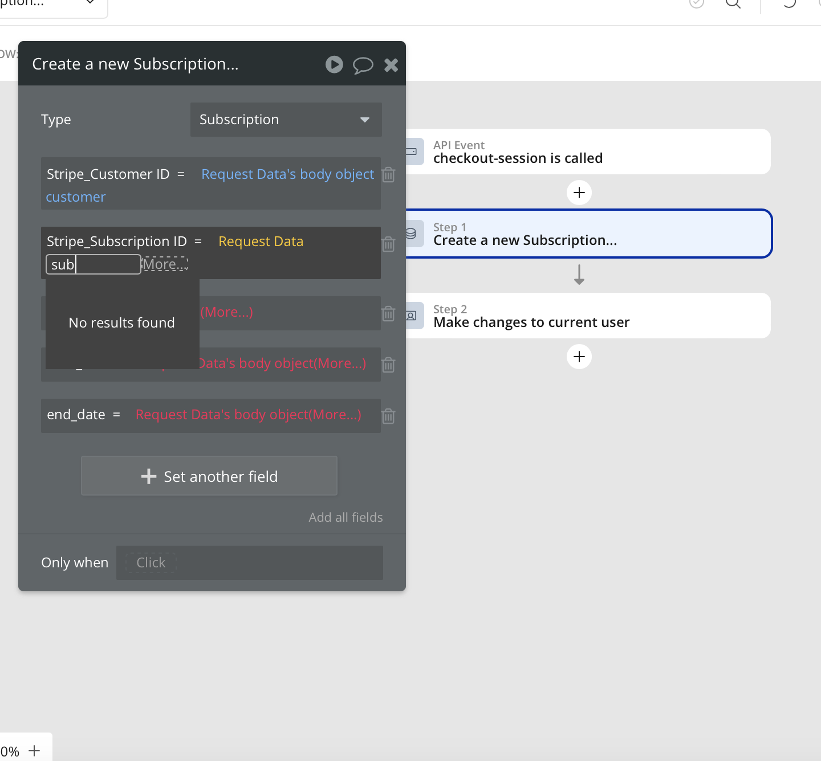Add a step with plus below API Event
Screen dimensions: 821x761
pos(579,193)
